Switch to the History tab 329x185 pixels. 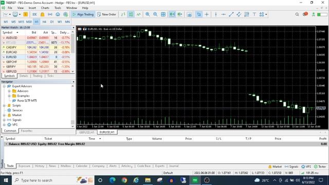40,166
